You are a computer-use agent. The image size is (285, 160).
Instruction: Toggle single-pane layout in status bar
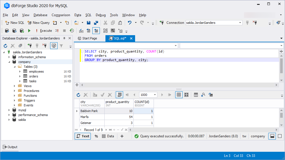click(x=280, y=136)
